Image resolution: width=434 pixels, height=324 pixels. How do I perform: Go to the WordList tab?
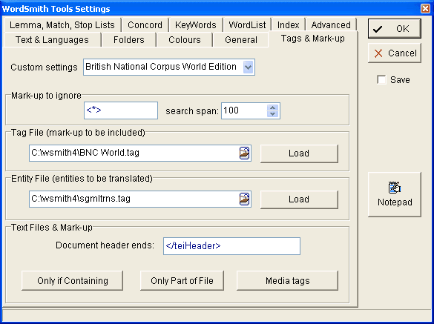pos(247,25)
